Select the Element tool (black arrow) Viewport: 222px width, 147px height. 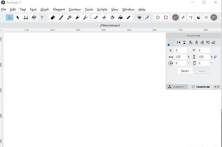pos(18,17)
